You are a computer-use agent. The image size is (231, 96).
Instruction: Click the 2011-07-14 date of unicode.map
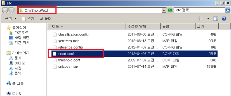[x=143, y=67]
